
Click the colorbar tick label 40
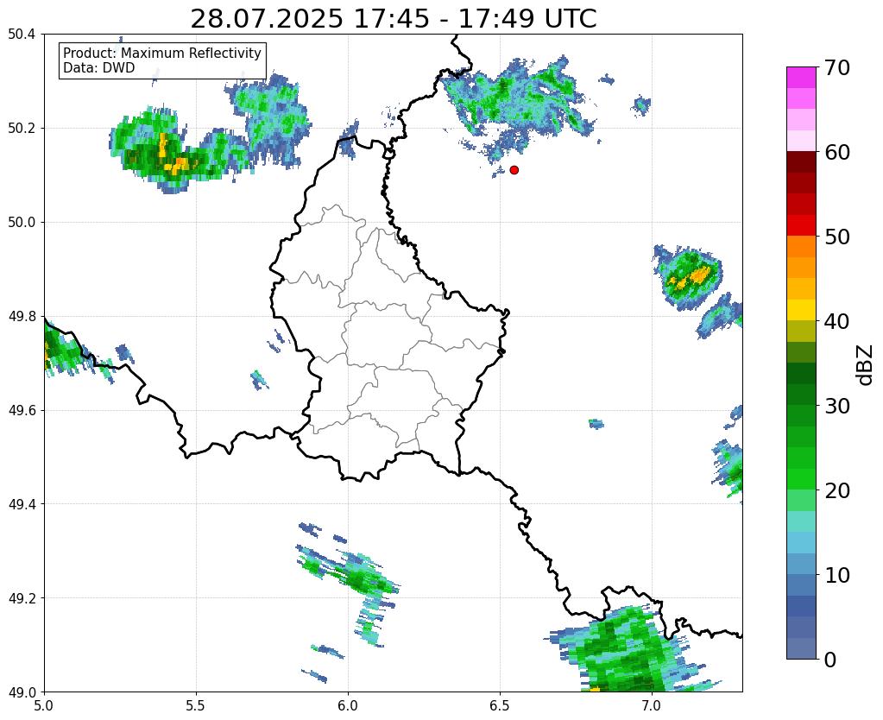click(837, 321)
